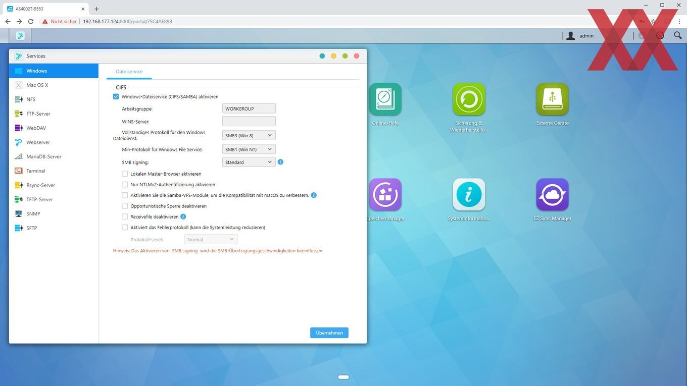The height and width of the screenshot is (386, 687).
Task: Click the browser address bar URL
Action: tap(127, 22)
